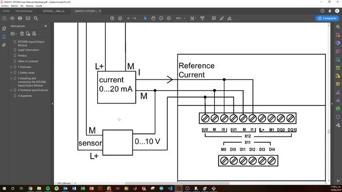The image size is (342, 192).
Task: Go to Legal information bookmark
Action: coord(28,50)
